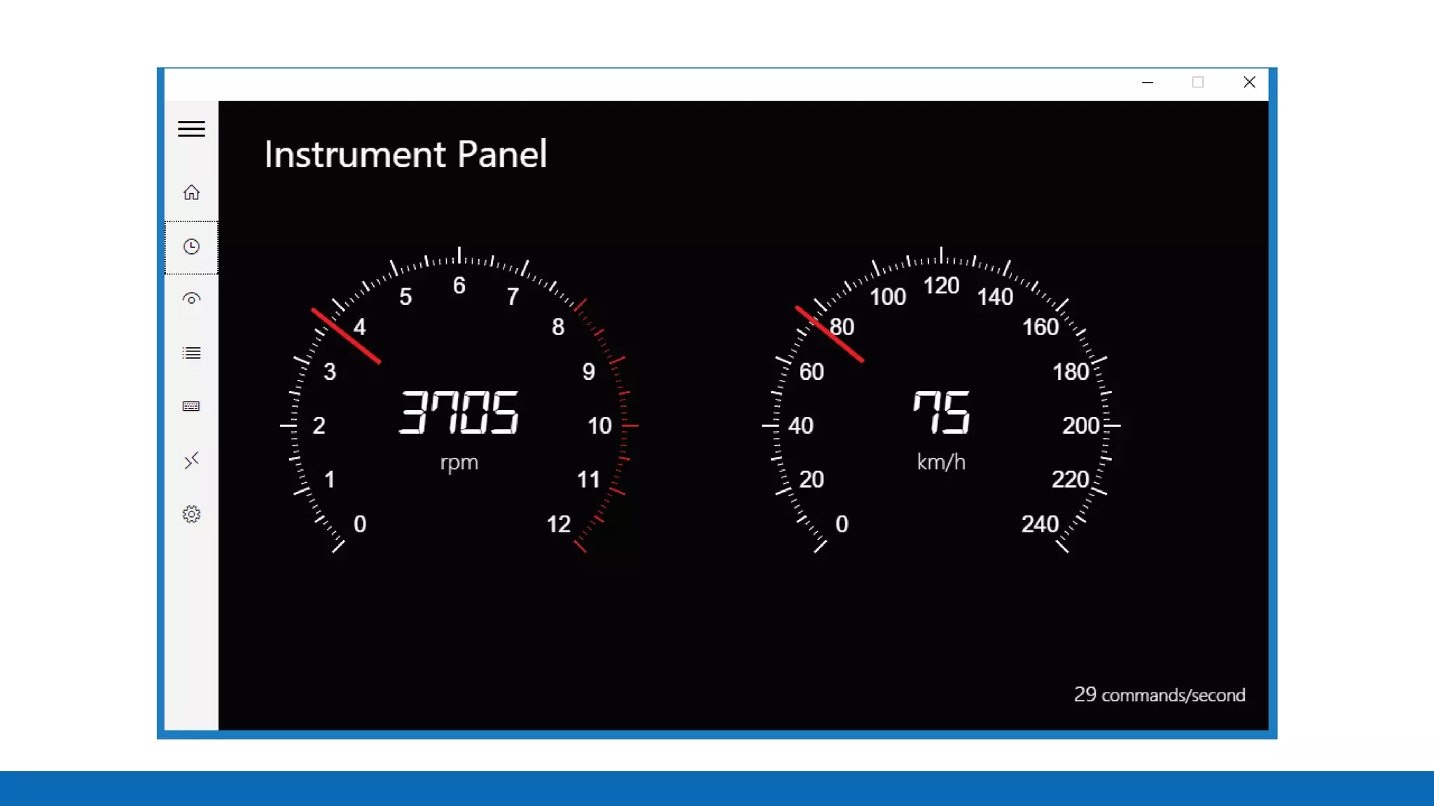
Task: Click the red needle on tachometer gauge
Action: pyautogui.click(x=346, y=336)
